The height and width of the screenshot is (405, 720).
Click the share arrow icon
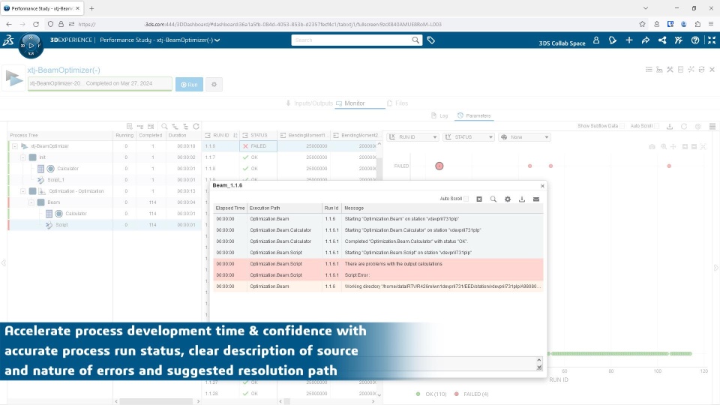(x=646, y=40)
